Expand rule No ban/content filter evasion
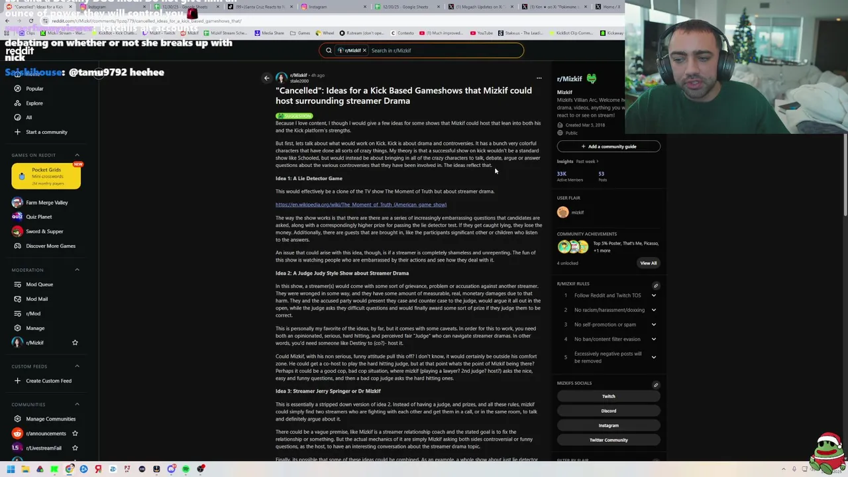Viewport: 848px width, 477px height. coord(653,339)
